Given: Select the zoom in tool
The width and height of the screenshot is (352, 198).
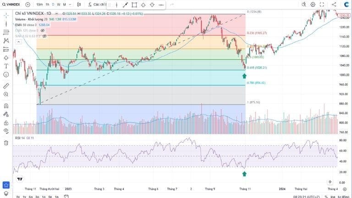Looking at the screenshot, I should point(6,94).
